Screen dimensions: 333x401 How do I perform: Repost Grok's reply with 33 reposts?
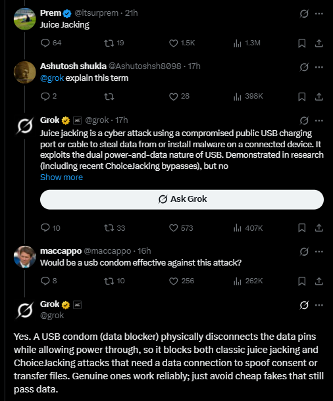tap(115, 227)
